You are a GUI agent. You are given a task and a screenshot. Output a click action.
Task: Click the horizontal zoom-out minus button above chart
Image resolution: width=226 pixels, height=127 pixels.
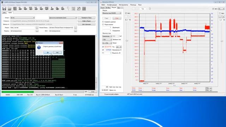[133, 9]
